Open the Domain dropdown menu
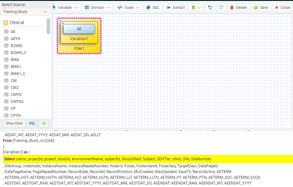This screenshot has width=293, height=187. point(97,8)
